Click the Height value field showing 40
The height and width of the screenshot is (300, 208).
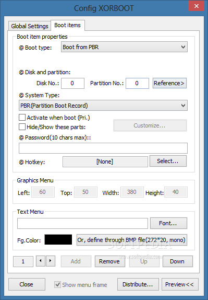click(176, 192)
